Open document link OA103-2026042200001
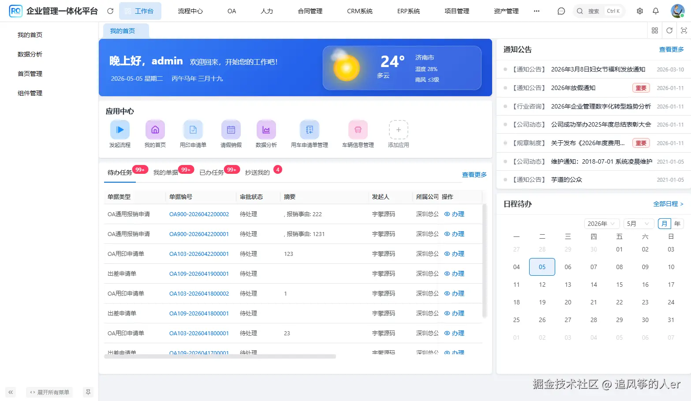Screen dimensions: 691x401 [x=199, y=254]
